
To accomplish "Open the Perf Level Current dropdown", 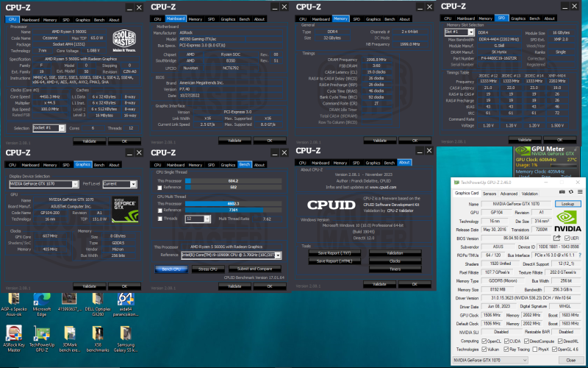I will [120, 184].
